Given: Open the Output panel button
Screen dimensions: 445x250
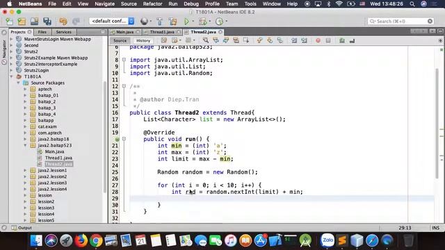Looking at the screenshot, I should point(22,228).
